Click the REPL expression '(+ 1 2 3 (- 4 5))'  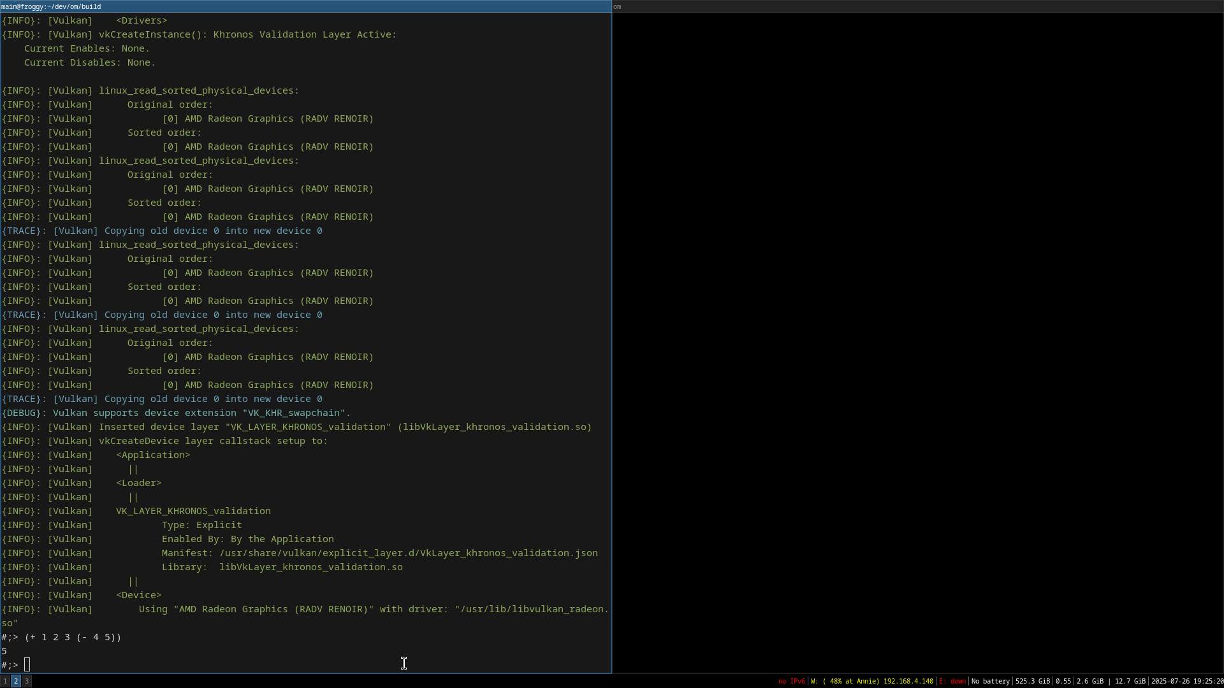pos(73,637)
